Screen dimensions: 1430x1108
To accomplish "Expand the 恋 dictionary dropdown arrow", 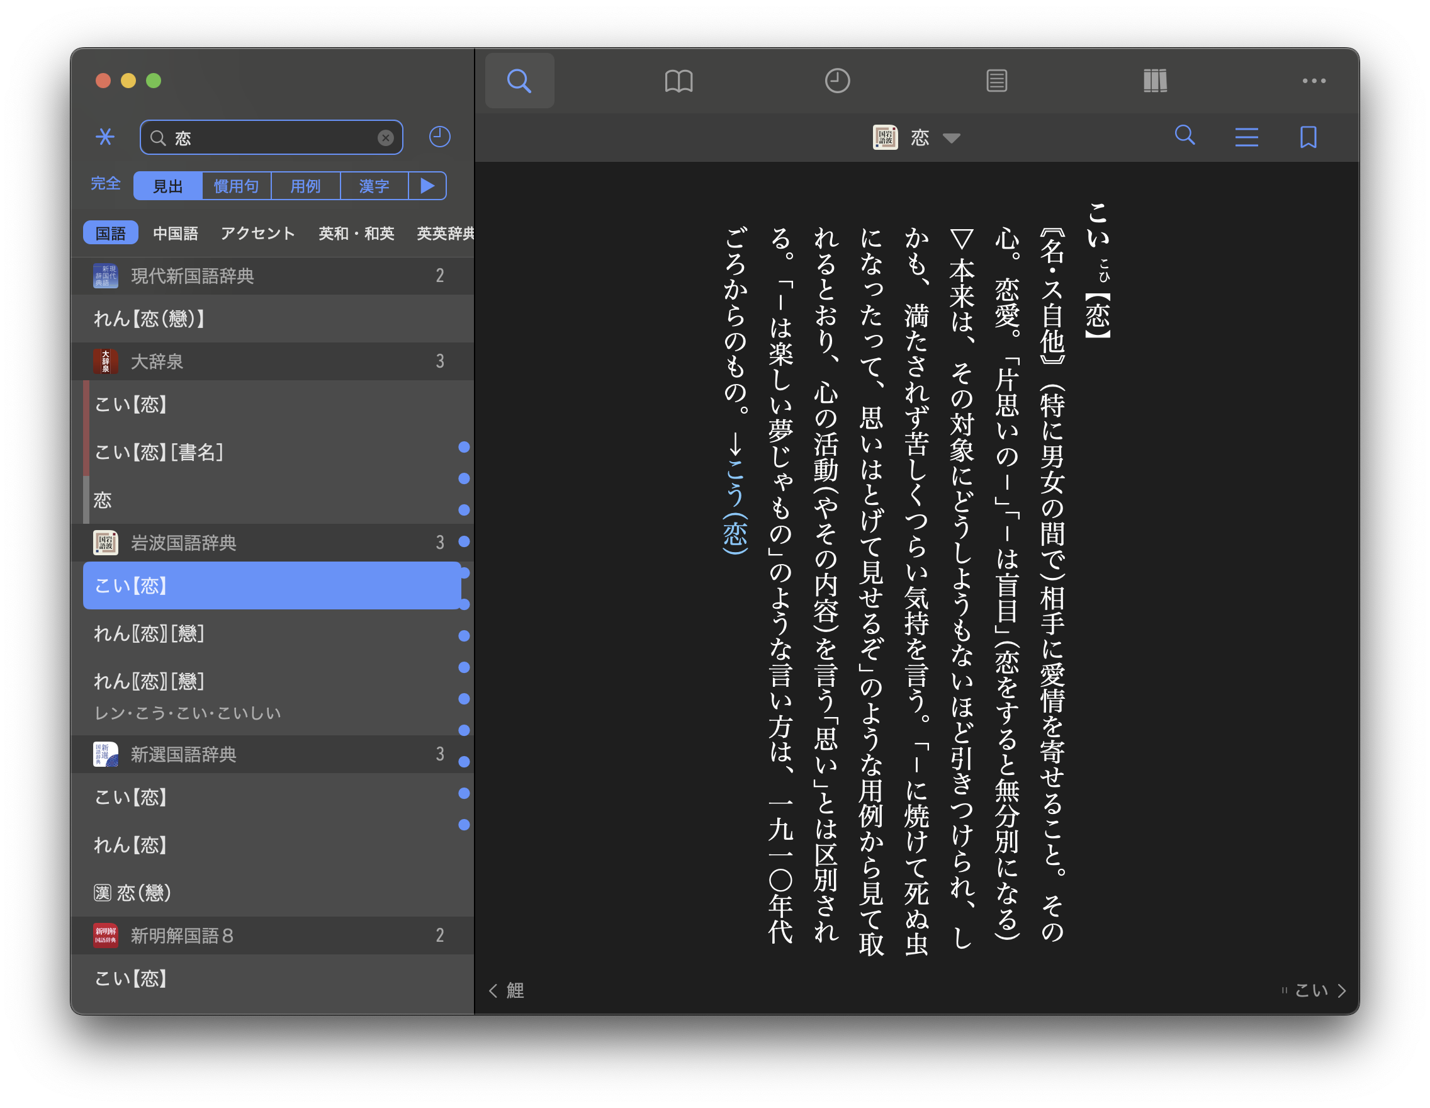I will pyautogui.click(x=952, y=138).
